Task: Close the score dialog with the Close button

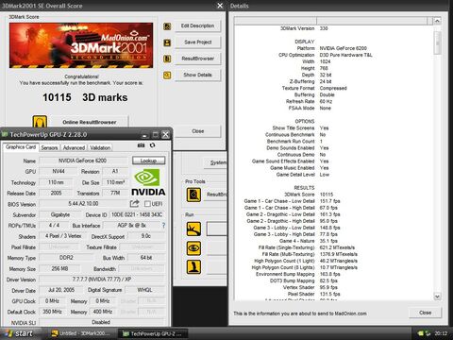Action: click(197, 131)
